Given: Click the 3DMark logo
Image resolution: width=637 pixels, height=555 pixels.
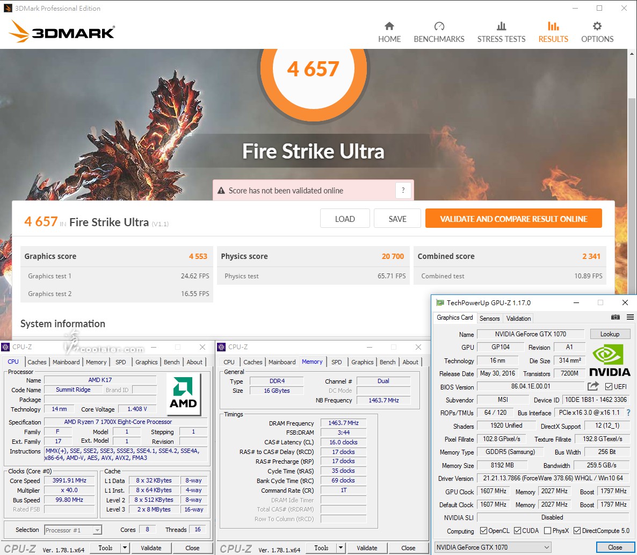Looking at the screenshot, I should (x=62, y=31).
